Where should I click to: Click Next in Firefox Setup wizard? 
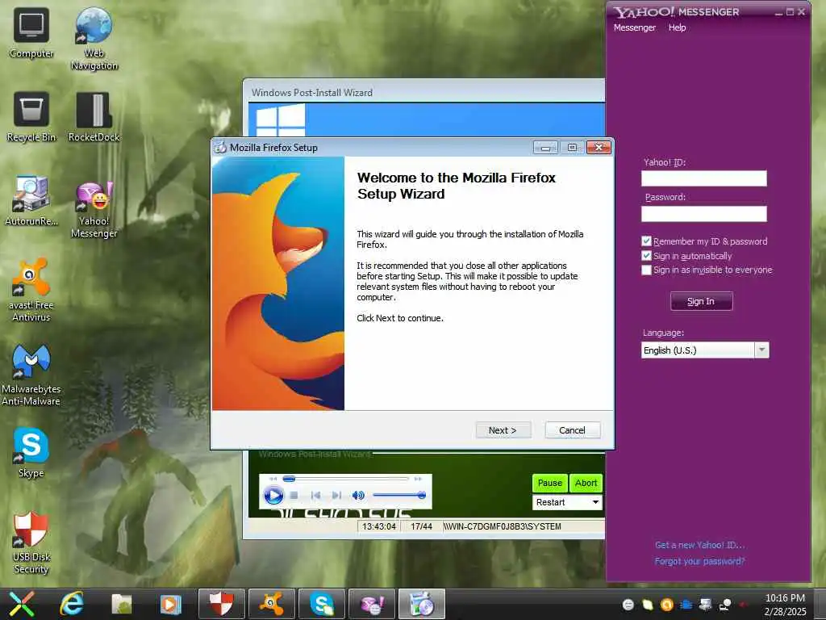pyautogui.click(x=503, y=430)
